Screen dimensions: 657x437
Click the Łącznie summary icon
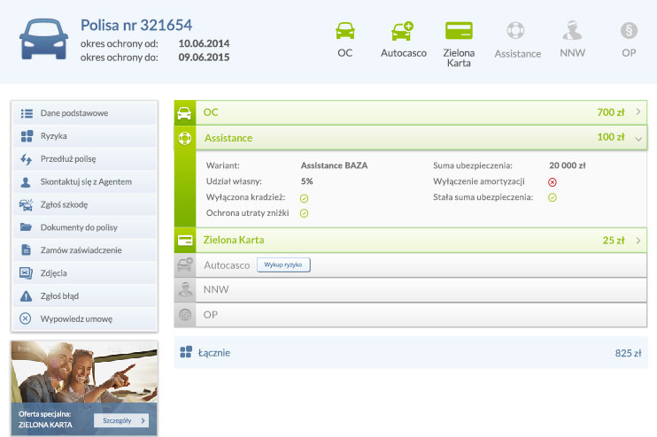click(186, 353)
